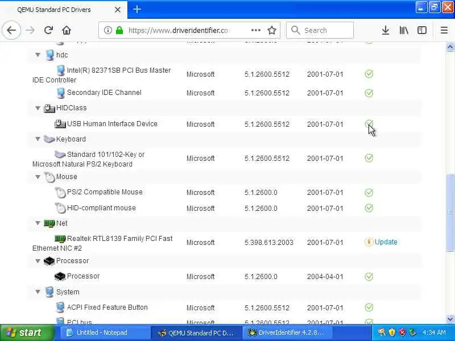
Task: Select PS/2 Compatible Mouse device name
Action: coord(105,192)
